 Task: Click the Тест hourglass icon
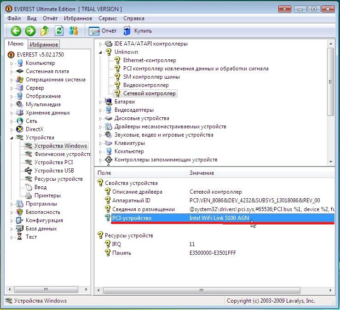[x=19, y=237]
